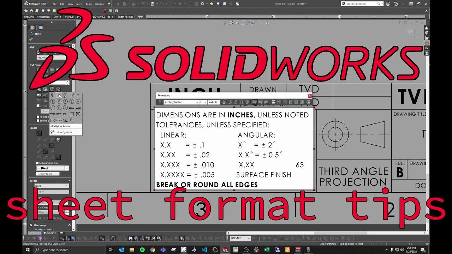Toggle All uppercase checkbox
452x254 pixels.
38,117
